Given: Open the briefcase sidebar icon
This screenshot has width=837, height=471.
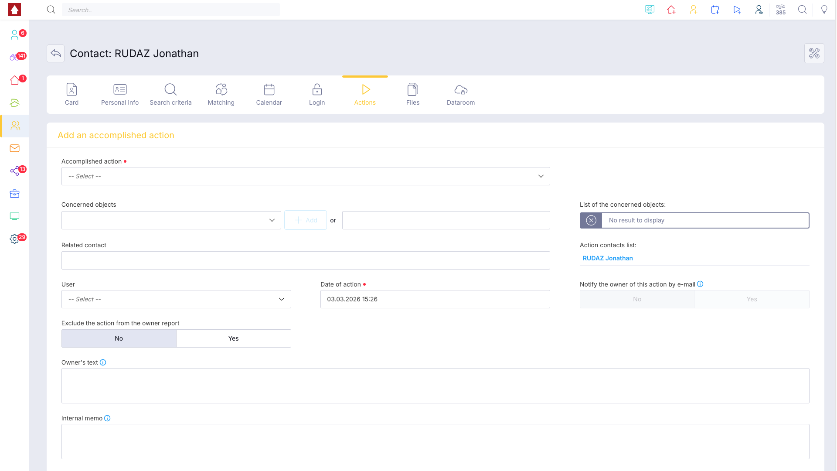Looking at the screenshot, I should click(x=15, y=194).
